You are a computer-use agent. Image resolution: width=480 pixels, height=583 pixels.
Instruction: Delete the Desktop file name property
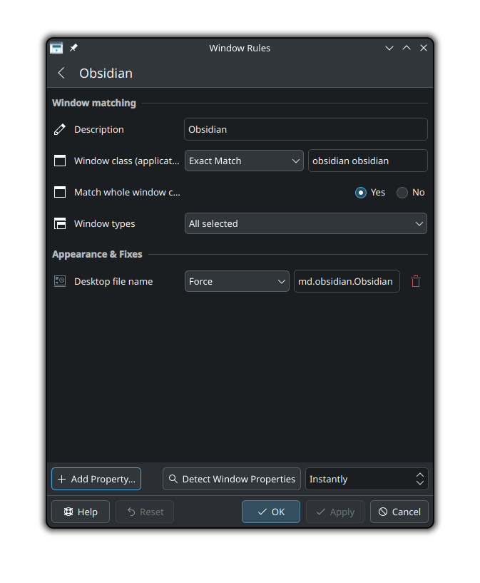[x=416, y=281]
